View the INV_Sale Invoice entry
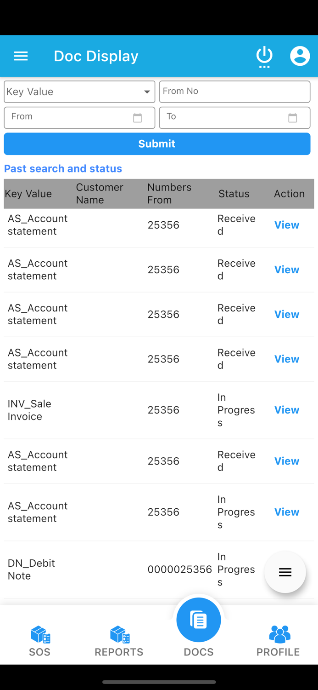The height and width of the screenshot is (690, 318). tap(286, 409)
